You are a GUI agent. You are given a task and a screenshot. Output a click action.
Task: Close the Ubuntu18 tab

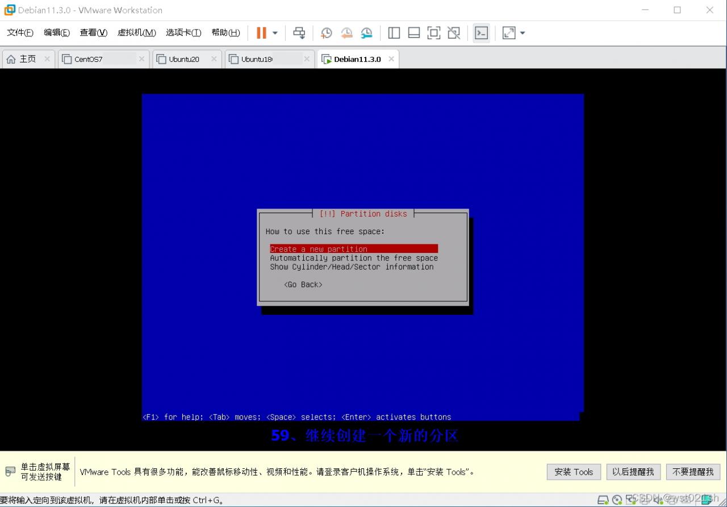pos(307,59)
